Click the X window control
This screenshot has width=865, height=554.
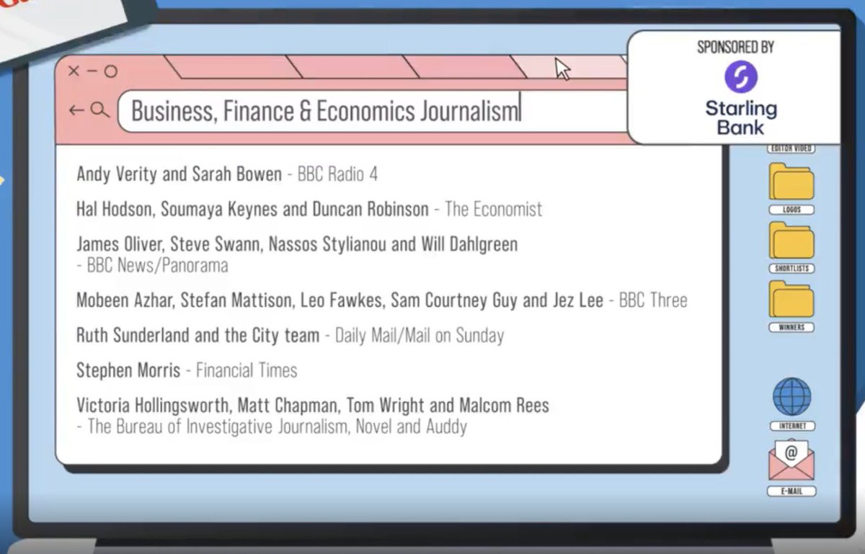[x=74, y=71]
